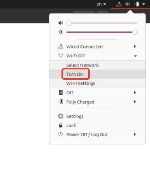This screenshot has height=171, width=150.
Task: Click the power icon in menu
Action: point(61,134)
